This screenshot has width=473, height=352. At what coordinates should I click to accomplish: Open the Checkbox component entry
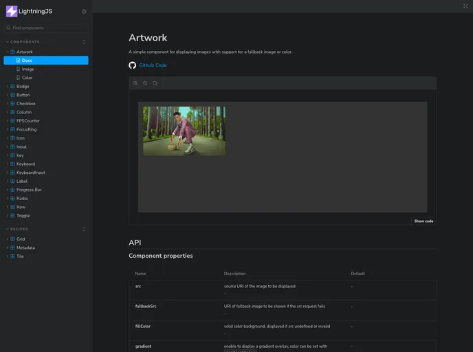[x=26, y=103]
